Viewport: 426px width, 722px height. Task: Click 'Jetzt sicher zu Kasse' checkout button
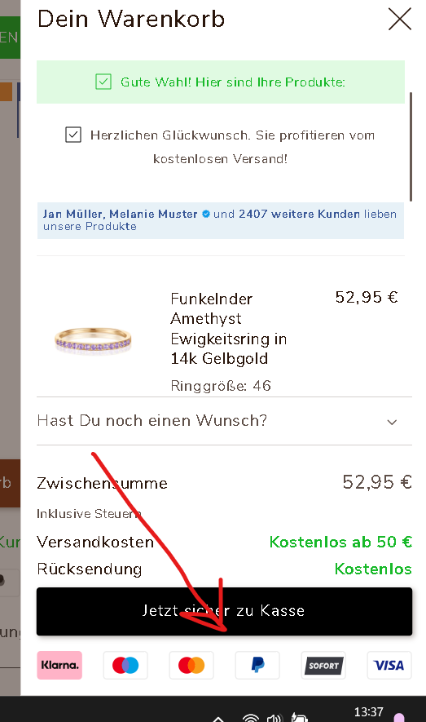[224, 611]
